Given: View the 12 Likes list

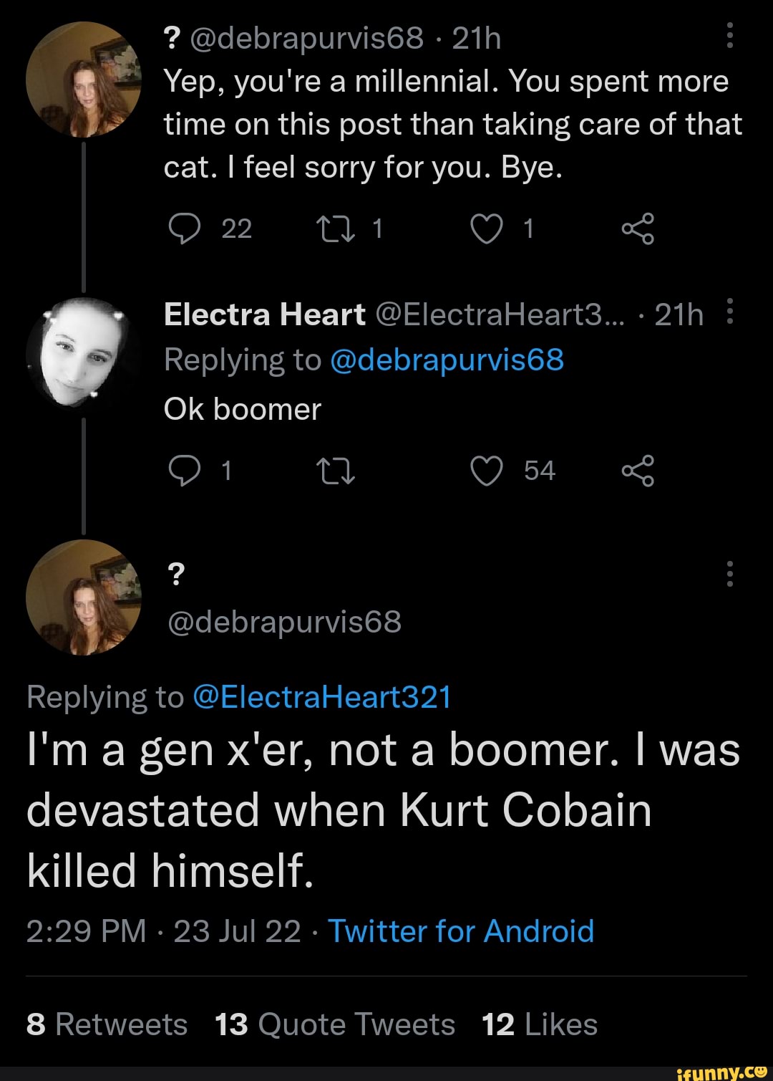Looking at the screenshot, I should coord(538,1024).
